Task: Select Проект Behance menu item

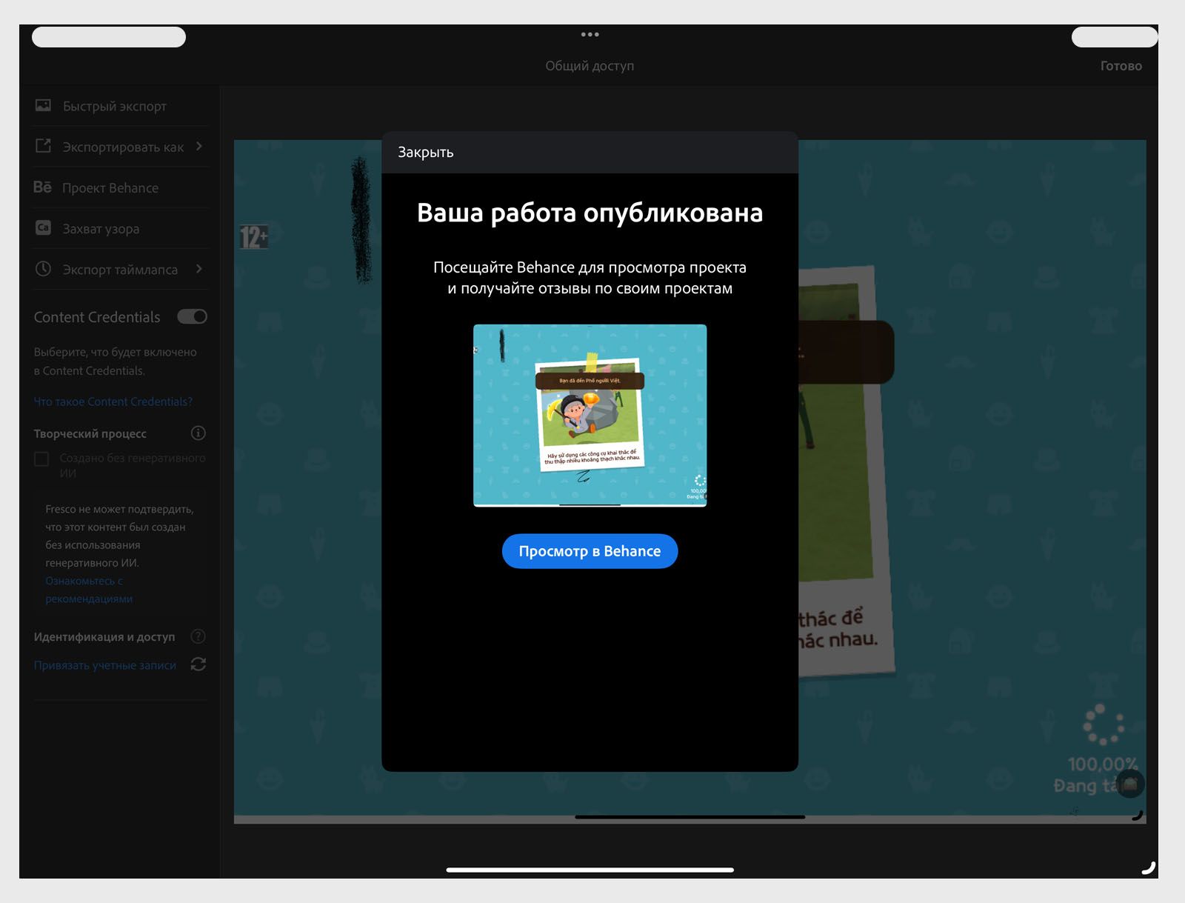Action: 121,188
